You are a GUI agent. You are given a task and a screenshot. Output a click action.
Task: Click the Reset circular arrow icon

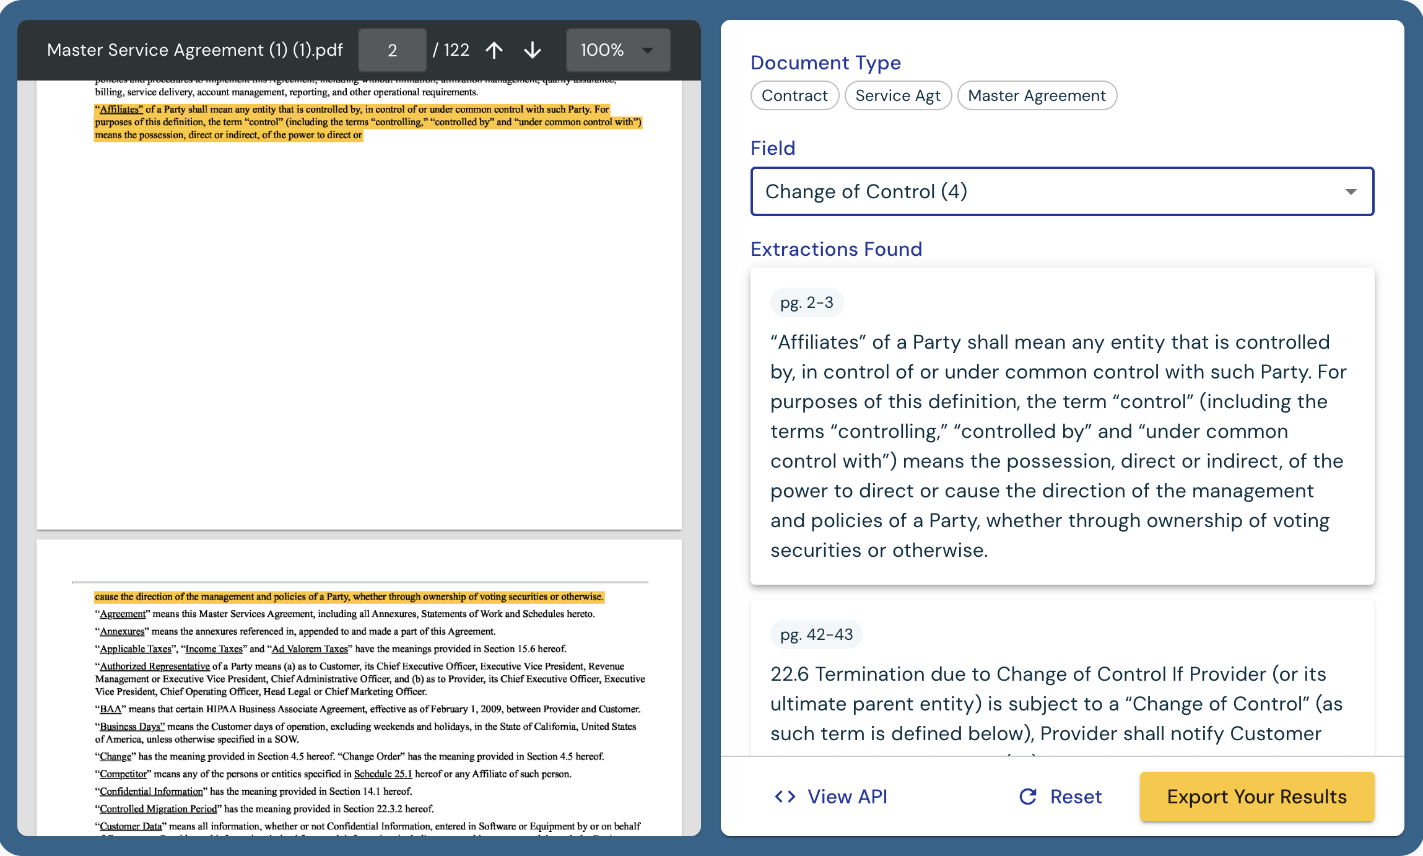coord(1028,797)
